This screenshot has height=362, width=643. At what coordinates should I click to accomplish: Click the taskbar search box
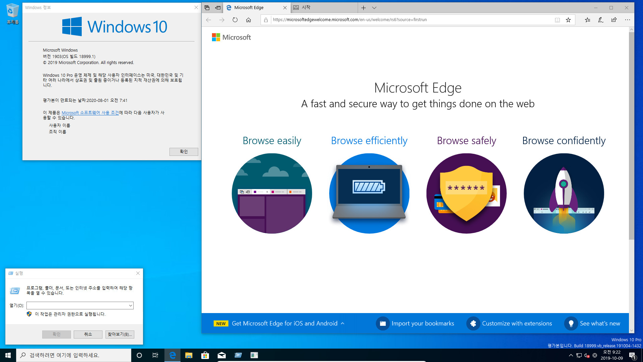pyautogui.click(x=74, y=355)
